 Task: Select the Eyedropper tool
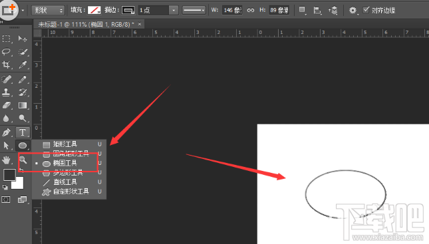click(23, 65)
